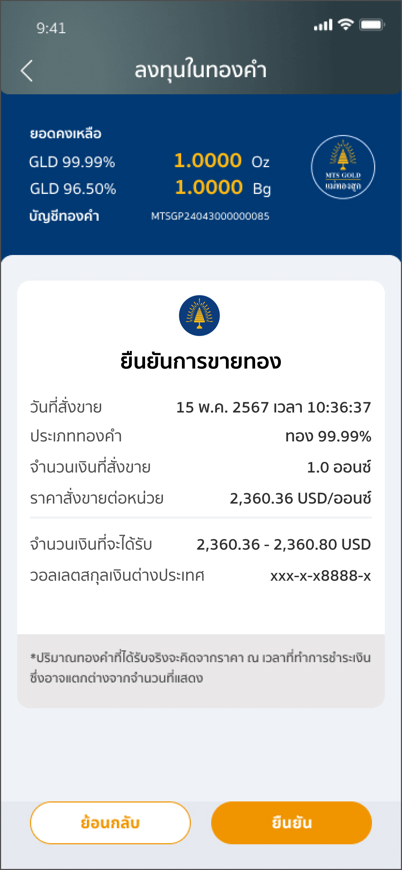Tap the gold account number MTSGP24043000000085
Screen dimensions: 402x870
click(x=210, y=216)
